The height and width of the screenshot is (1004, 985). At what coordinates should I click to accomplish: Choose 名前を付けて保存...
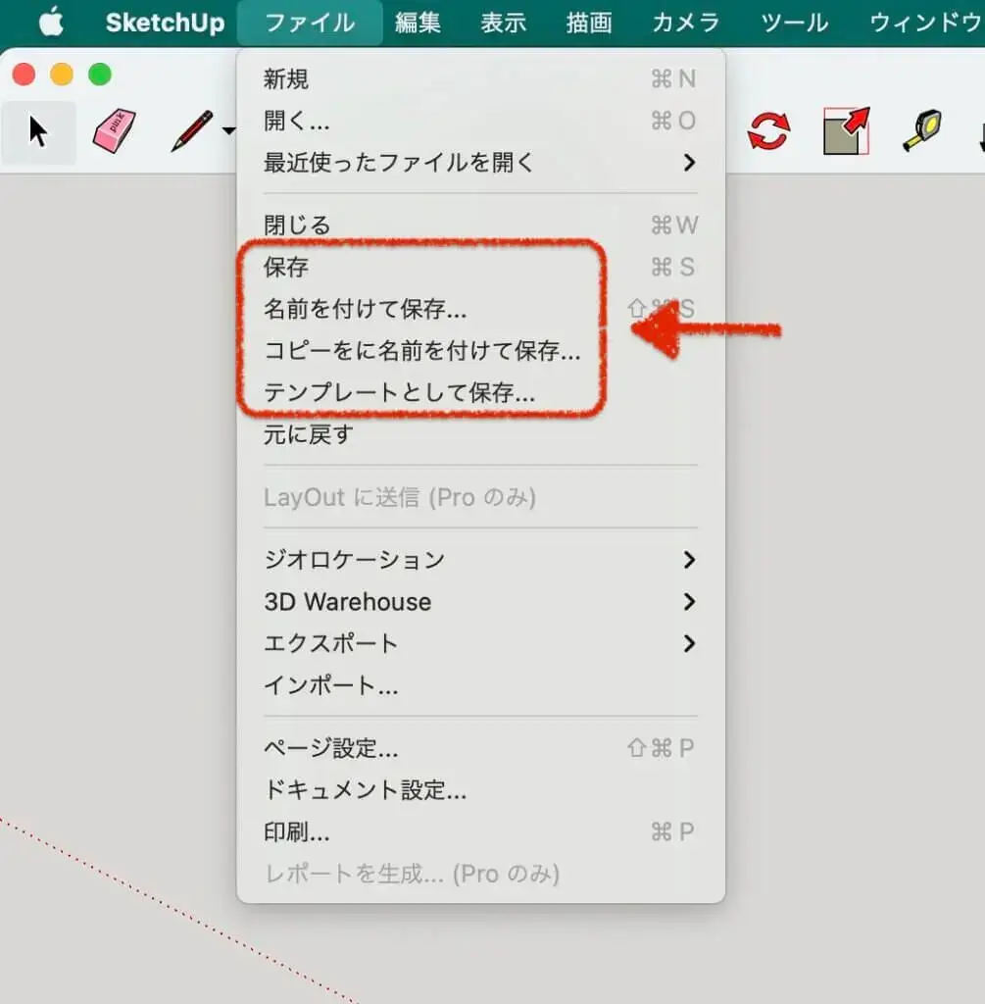pos(480,309)
